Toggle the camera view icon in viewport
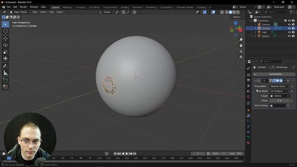Viewport: 297px width, 167px height. coord(241,51)
